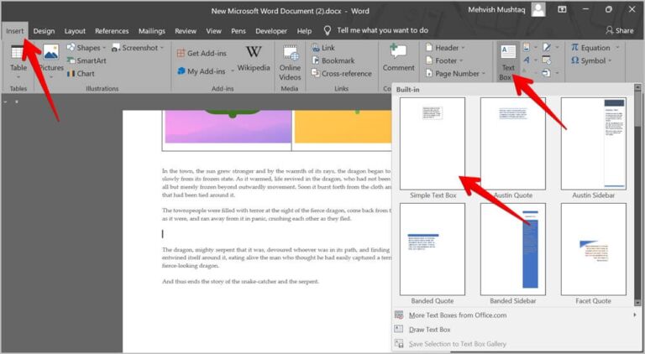Screen dimensions: 645x354
Task: Open the Table insert tool
Action: (x=18, y=59)
